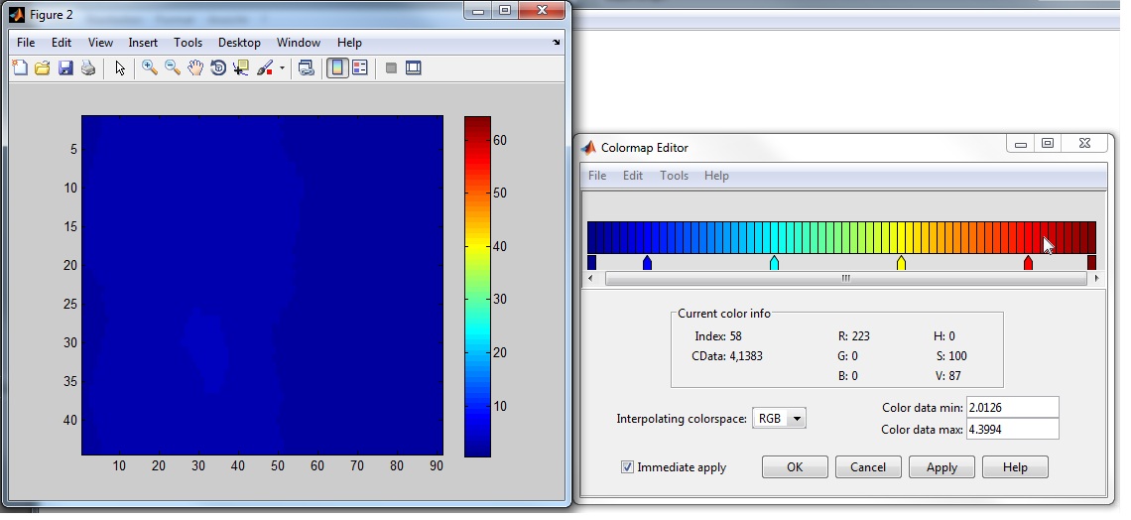Toggle the Insert Colorbar toolbar button
The width and height of the screenshot is (1131, 520).
tap(337, 68)
